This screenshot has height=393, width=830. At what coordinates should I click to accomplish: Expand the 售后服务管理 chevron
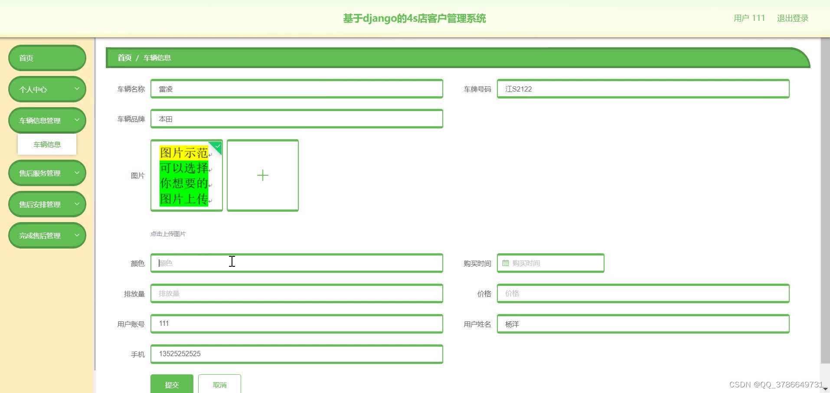tap(77, 172)
